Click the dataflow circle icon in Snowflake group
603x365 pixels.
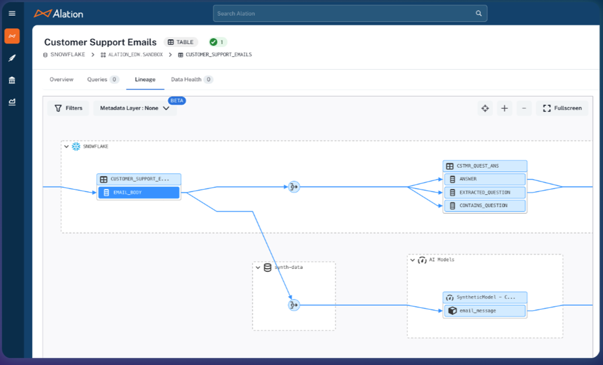point(294,187)
